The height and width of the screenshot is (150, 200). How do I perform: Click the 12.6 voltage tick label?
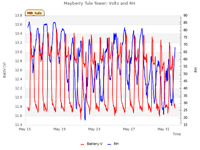[x=19, y=70]
